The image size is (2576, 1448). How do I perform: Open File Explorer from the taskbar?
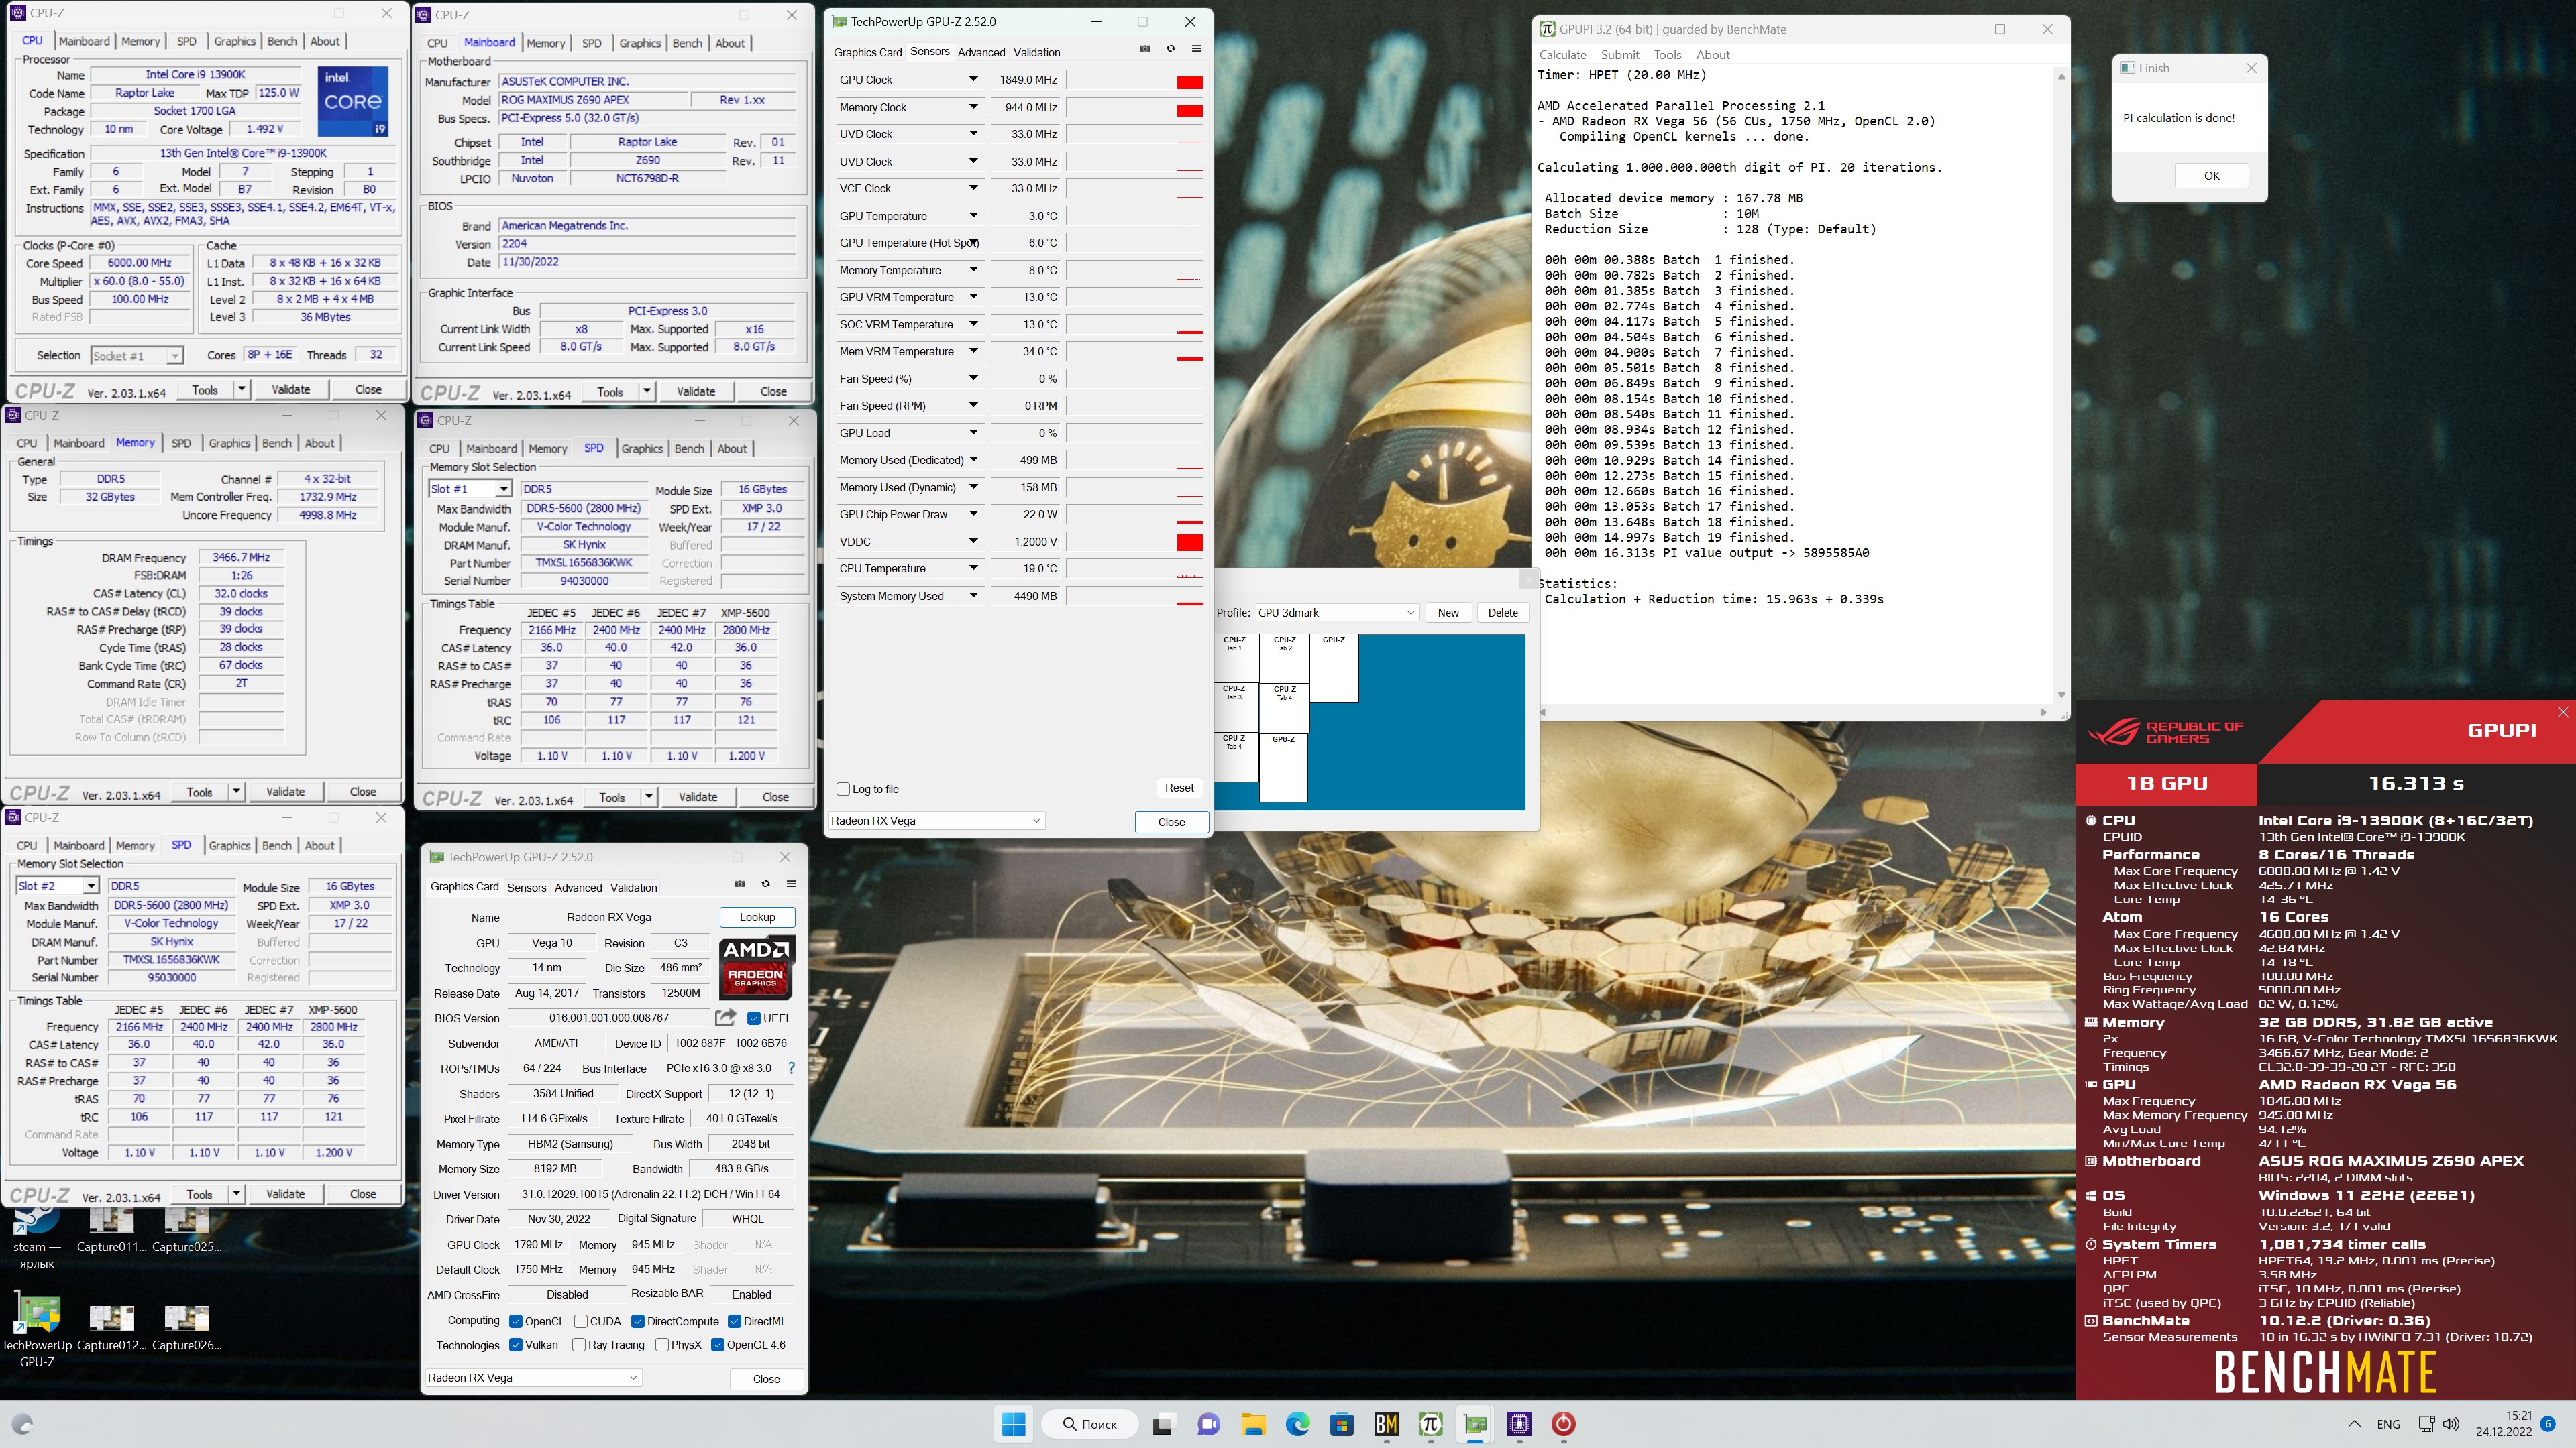click(1253, 1424)
